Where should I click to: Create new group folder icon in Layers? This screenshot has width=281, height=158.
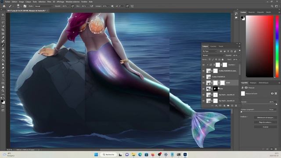228,106
